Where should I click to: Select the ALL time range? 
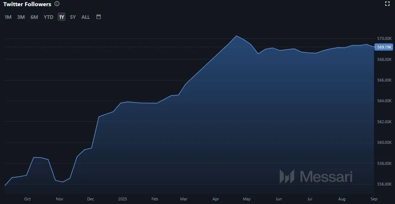pos(86,17)
